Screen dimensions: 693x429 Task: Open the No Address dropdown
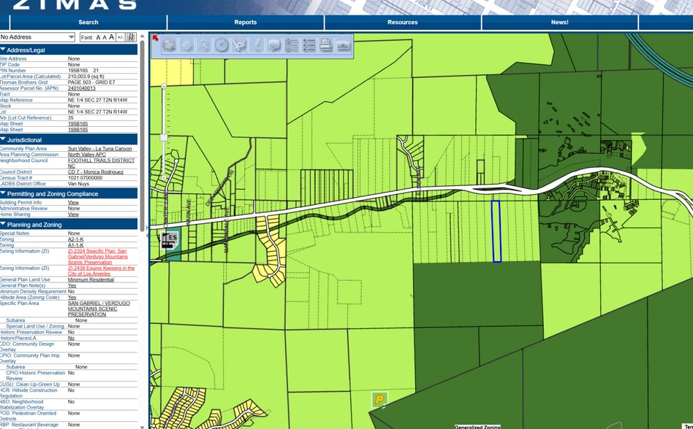[x=71, y=36]
